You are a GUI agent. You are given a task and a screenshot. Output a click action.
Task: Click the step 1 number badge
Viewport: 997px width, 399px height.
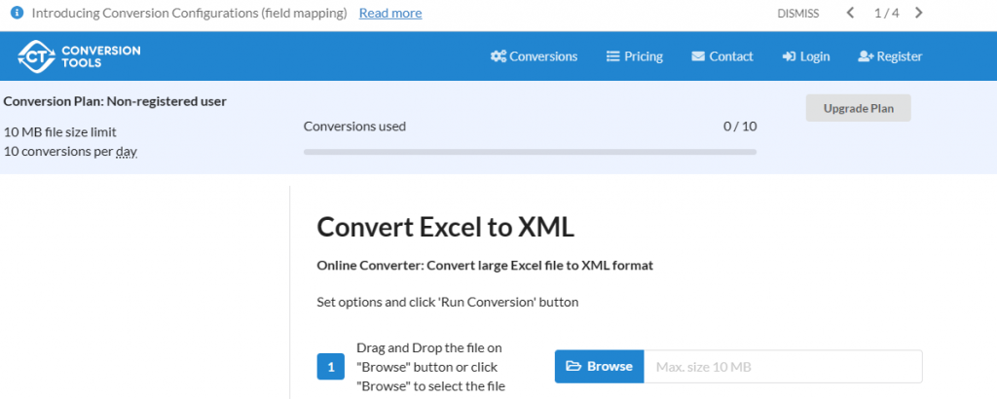coord(331,367)
